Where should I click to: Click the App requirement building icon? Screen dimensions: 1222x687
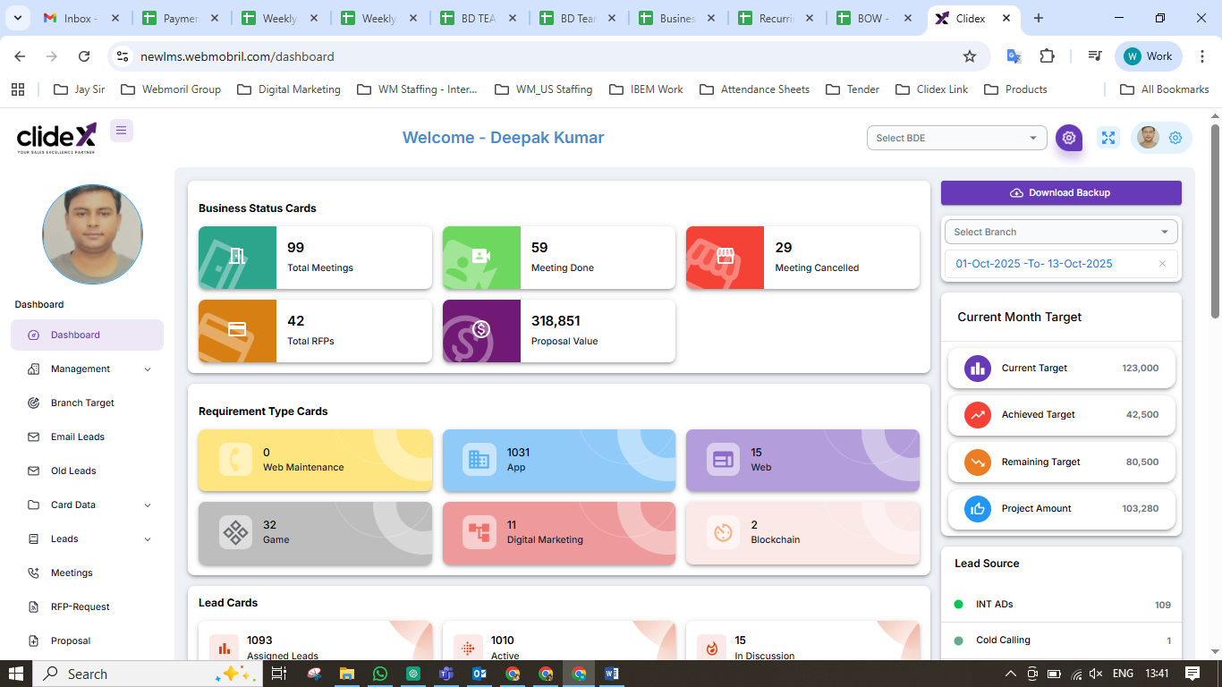pyautogui.click(x=479, y=460)
